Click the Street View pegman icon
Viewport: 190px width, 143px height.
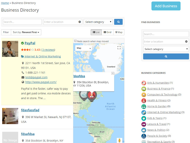coord(120,140)
